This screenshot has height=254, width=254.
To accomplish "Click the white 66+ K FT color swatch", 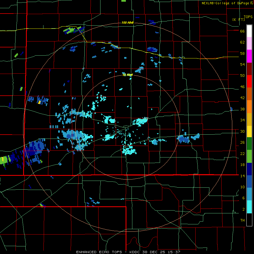I will click(249, 31).
